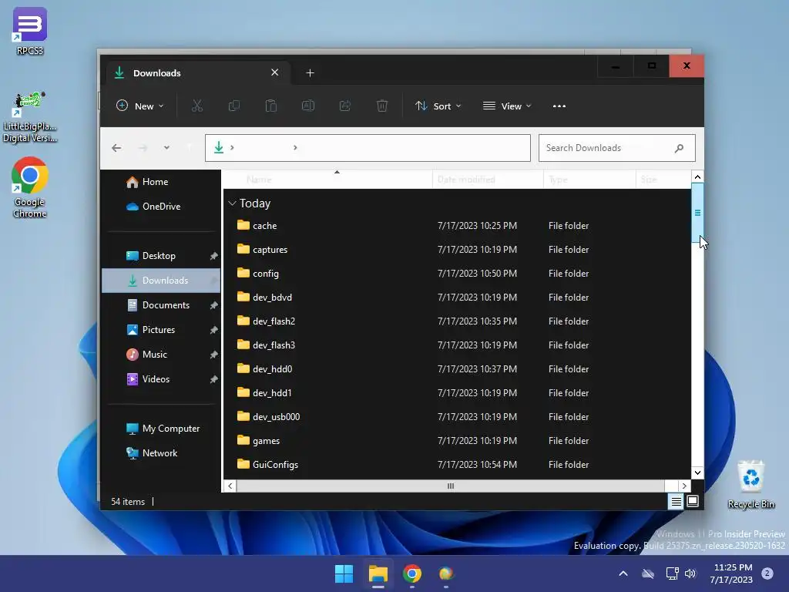Click the Search Downloads field

[x=617, y=148]
